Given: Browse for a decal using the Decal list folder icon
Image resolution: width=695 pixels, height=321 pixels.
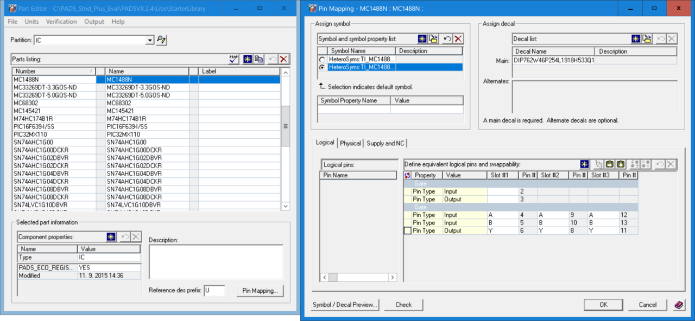Looking at the screenshot, I should point(647,38).
